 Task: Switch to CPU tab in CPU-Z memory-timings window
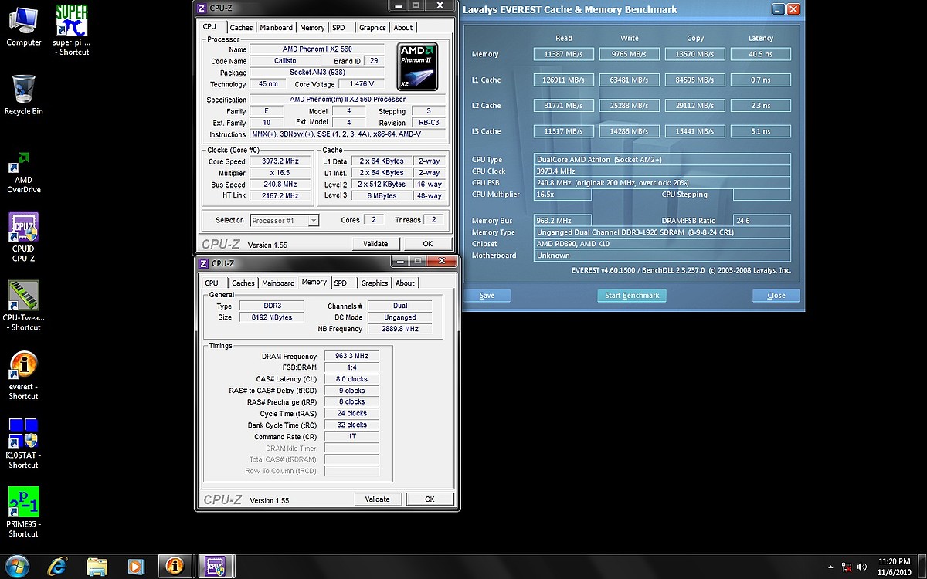click(x=212, y=283)
